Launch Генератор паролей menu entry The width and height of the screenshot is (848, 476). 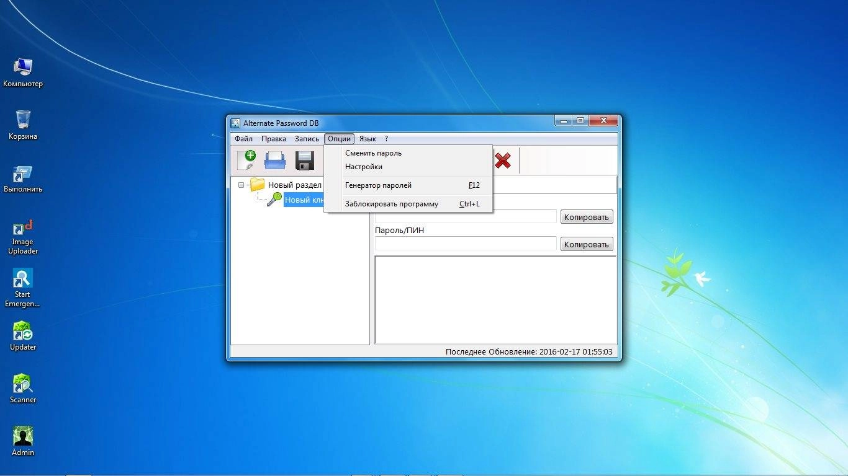coord(408,185)
